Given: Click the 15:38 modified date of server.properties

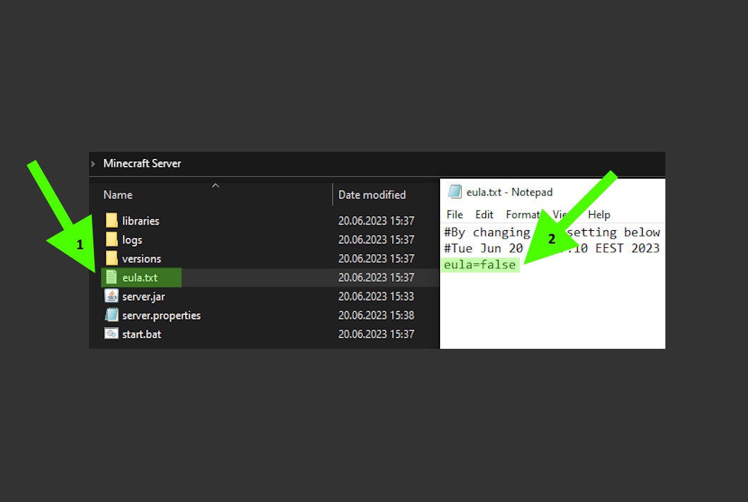Looking at the screenshot, I should pyautogui.click(x=376, y=316).
